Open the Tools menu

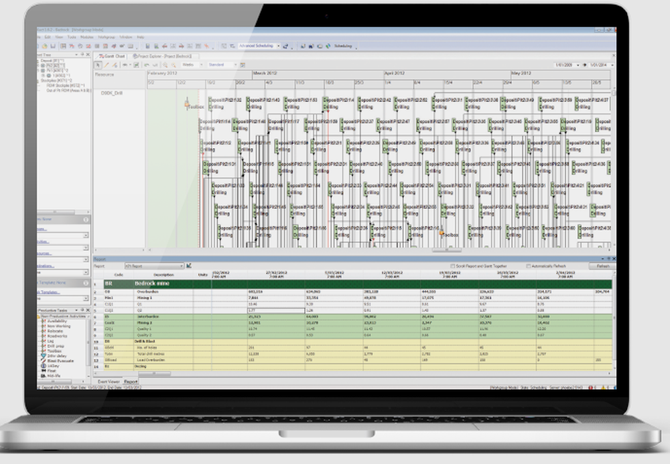pyautogui.click(x=72, y=37)
